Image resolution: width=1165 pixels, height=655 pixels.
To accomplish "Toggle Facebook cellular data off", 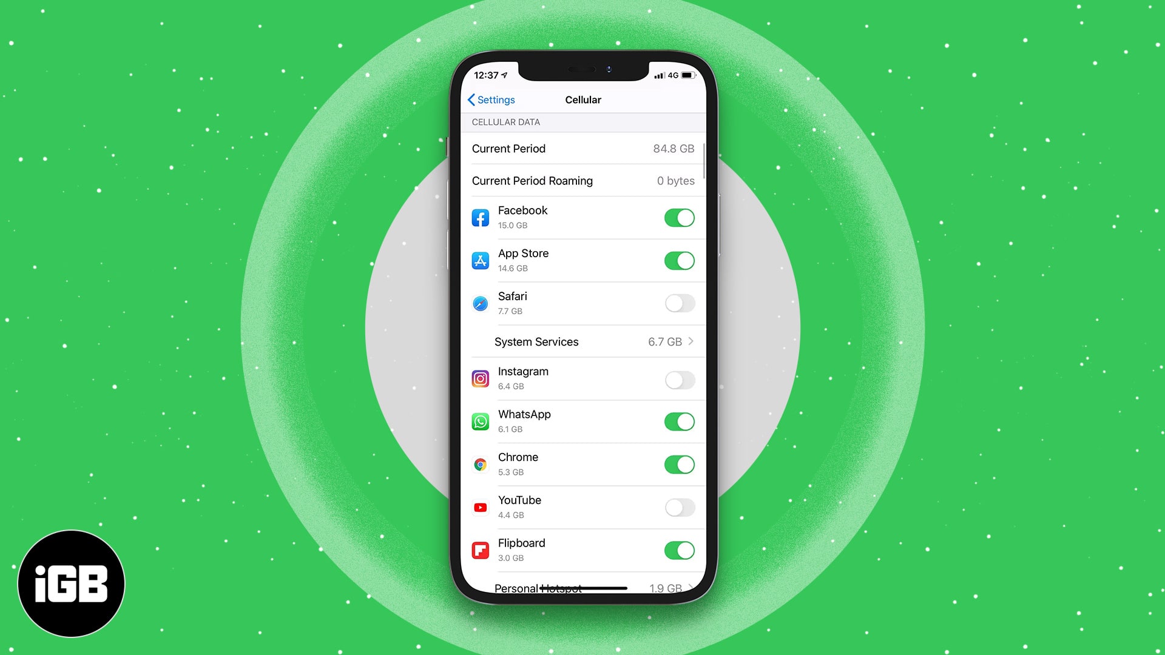I will coord(678,218).
